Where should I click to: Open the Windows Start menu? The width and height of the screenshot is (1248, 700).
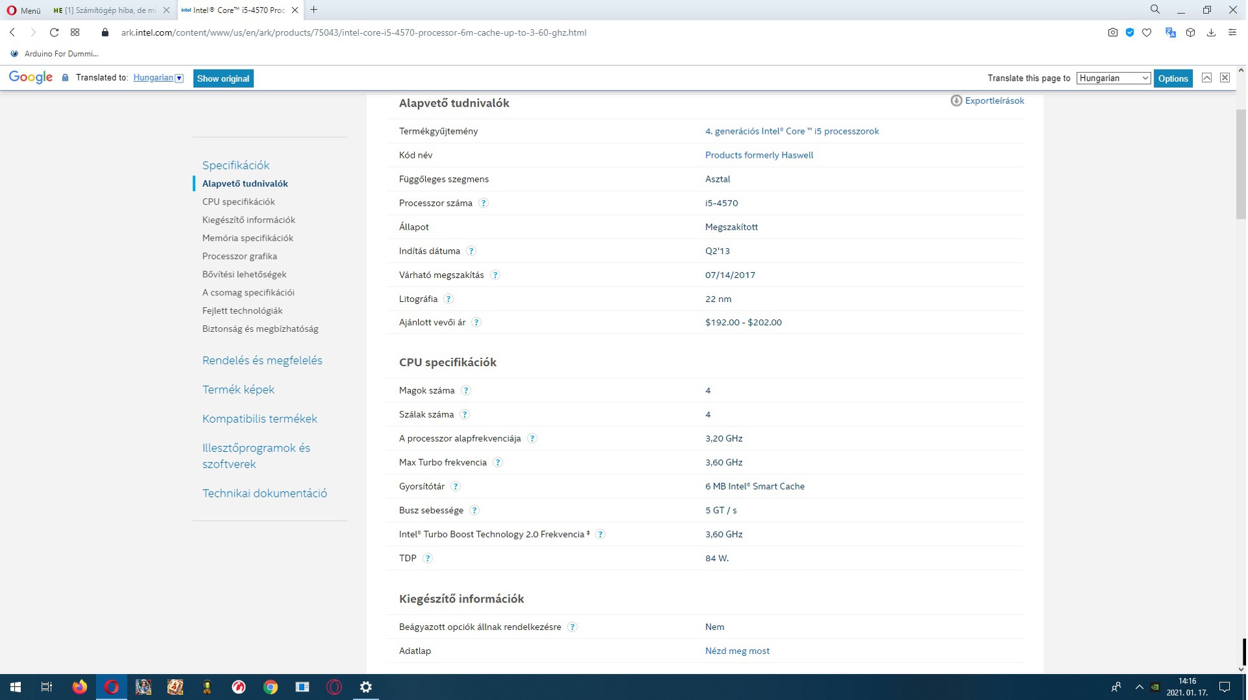tap(16, 687)
